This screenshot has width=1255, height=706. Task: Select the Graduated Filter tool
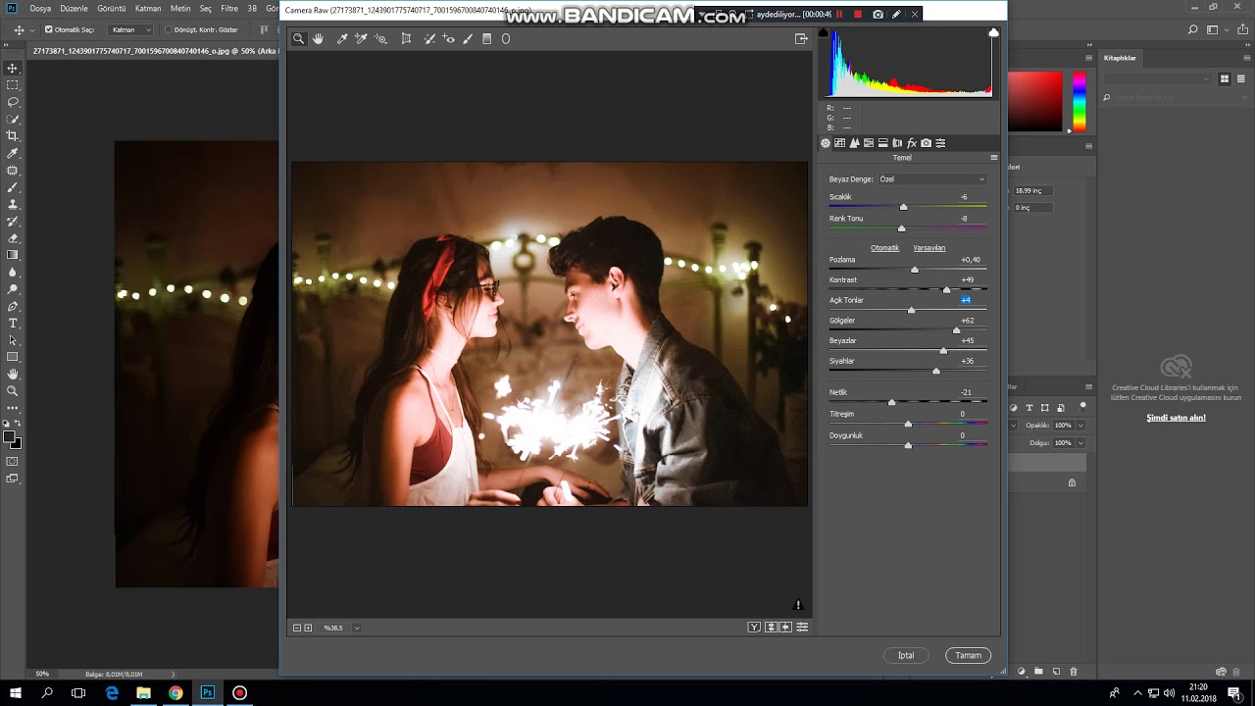[486, 39]
